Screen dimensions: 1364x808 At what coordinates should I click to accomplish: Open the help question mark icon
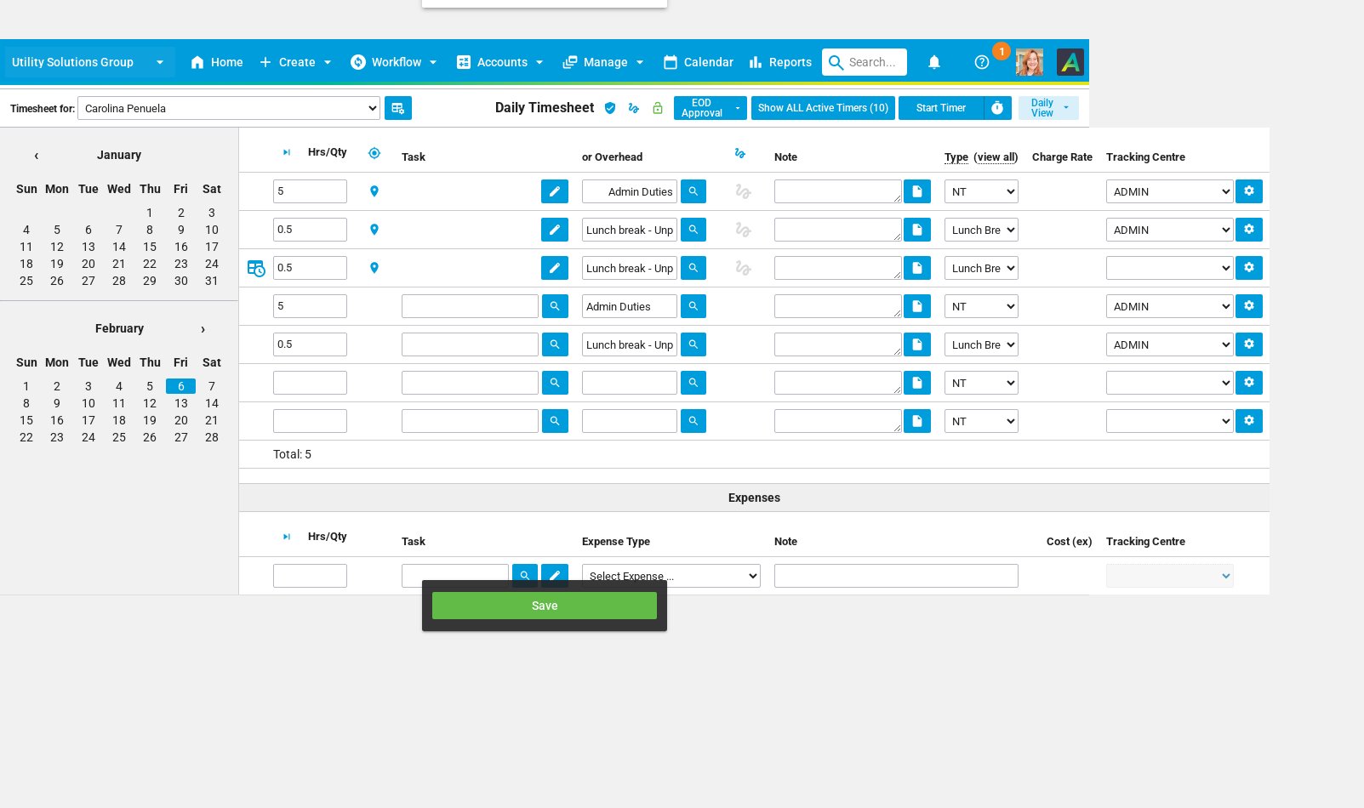pyautogui.click(x=981, y=62)
